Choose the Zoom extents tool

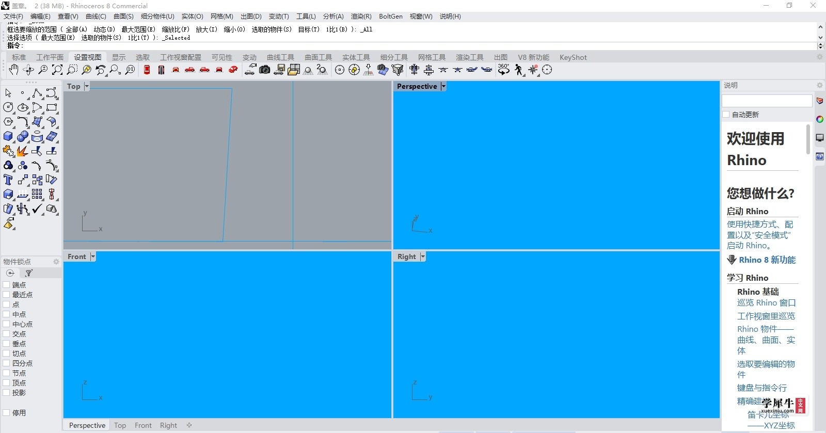(57, 70)
